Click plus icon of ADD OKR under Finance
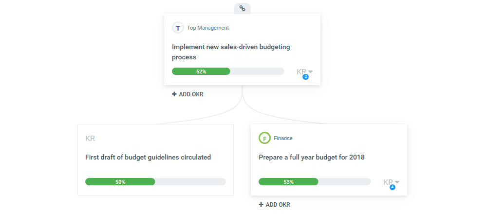487x214 pixels. [x=261, y=205]
